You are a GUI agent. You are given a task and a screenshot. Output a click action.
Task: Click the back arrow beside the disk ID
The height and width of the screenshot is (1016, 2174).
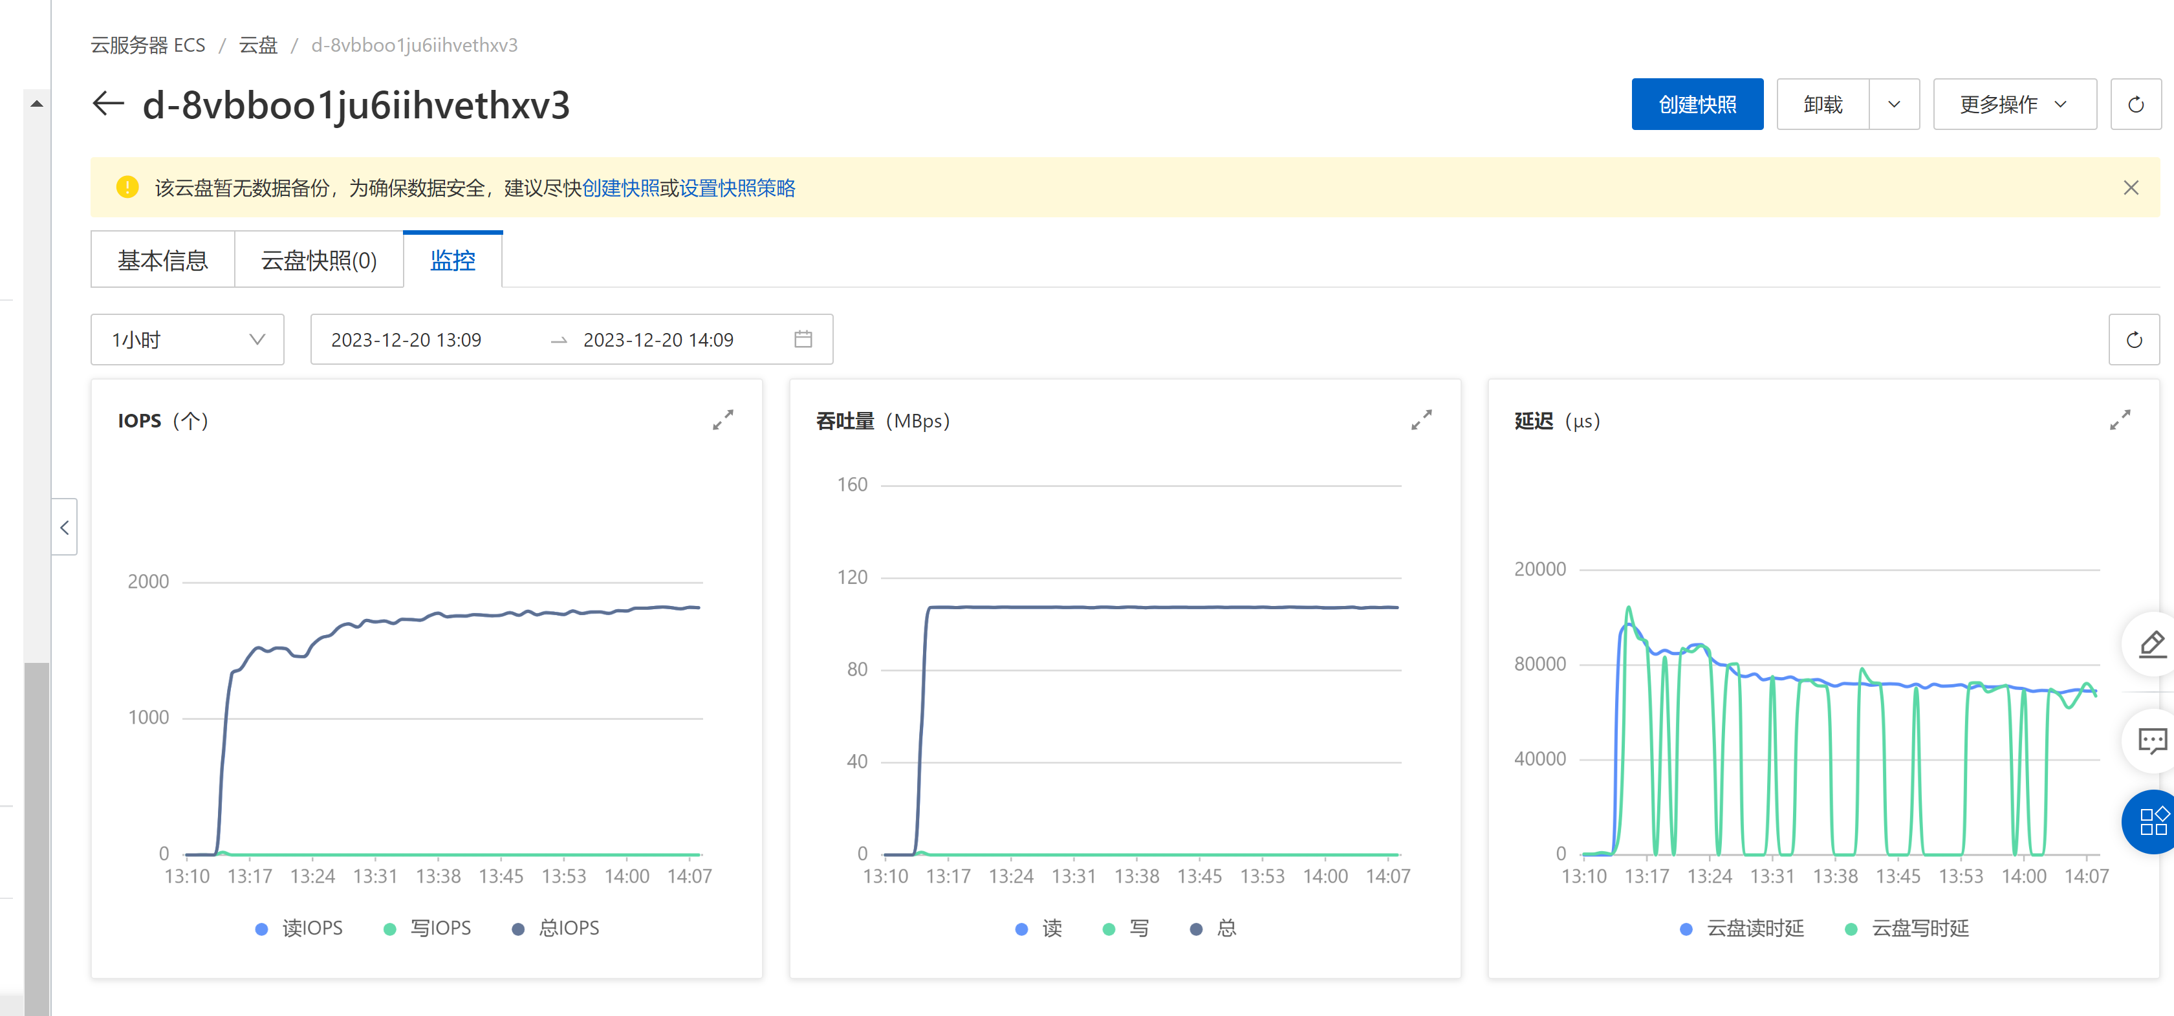click(x=108, y=103)
